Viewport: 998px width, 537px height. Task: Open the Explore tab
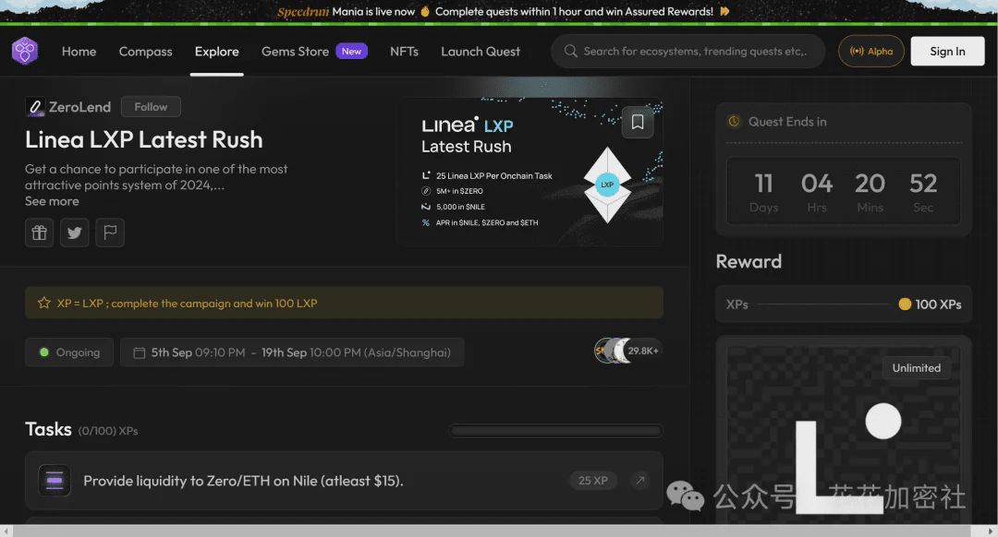coord(217,52)
